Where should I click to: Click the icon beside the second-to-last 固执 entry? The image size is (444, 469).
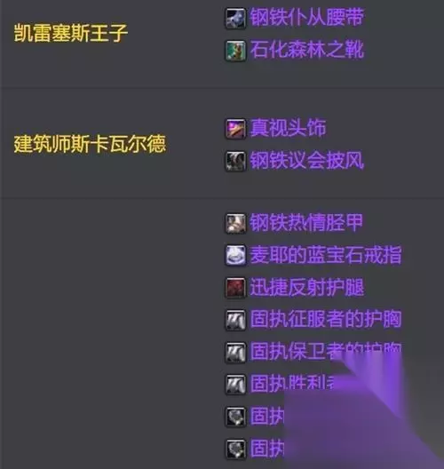click(235, 417)
